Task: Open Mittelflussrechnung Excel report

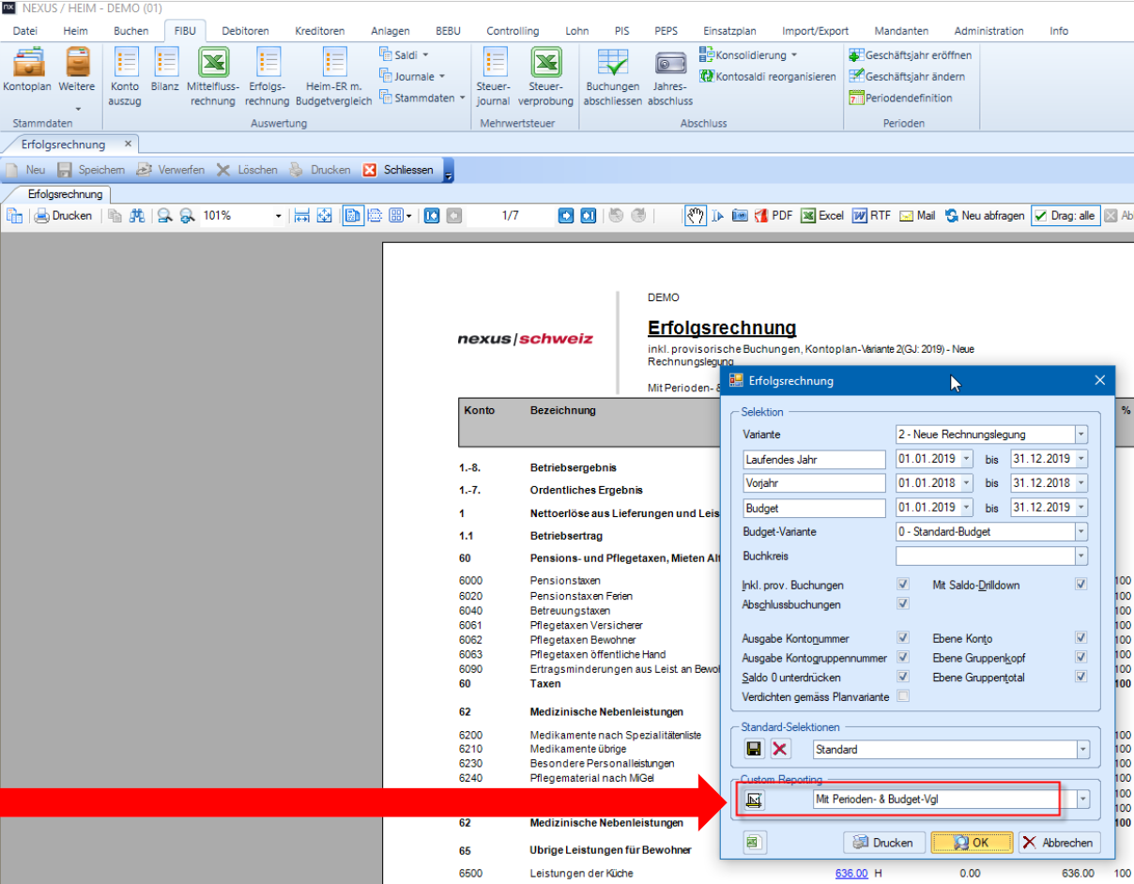Action: tap(213, 66)
